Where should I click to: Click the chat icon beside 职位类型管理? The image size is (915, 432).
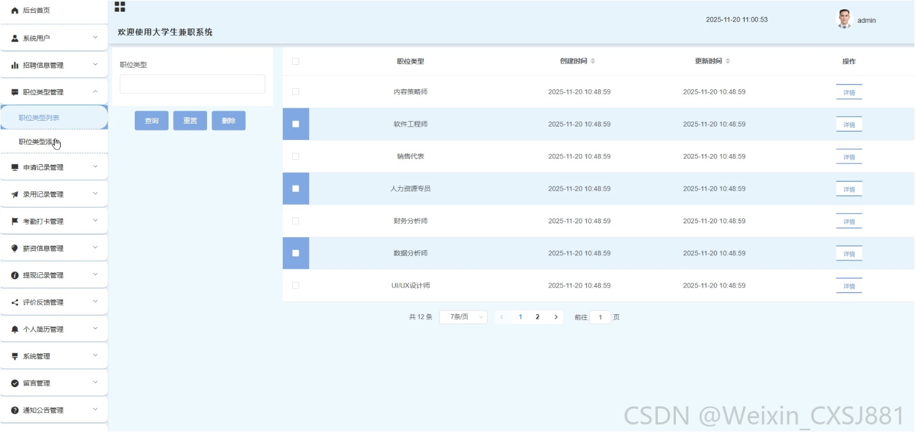[x=15, y=92]
